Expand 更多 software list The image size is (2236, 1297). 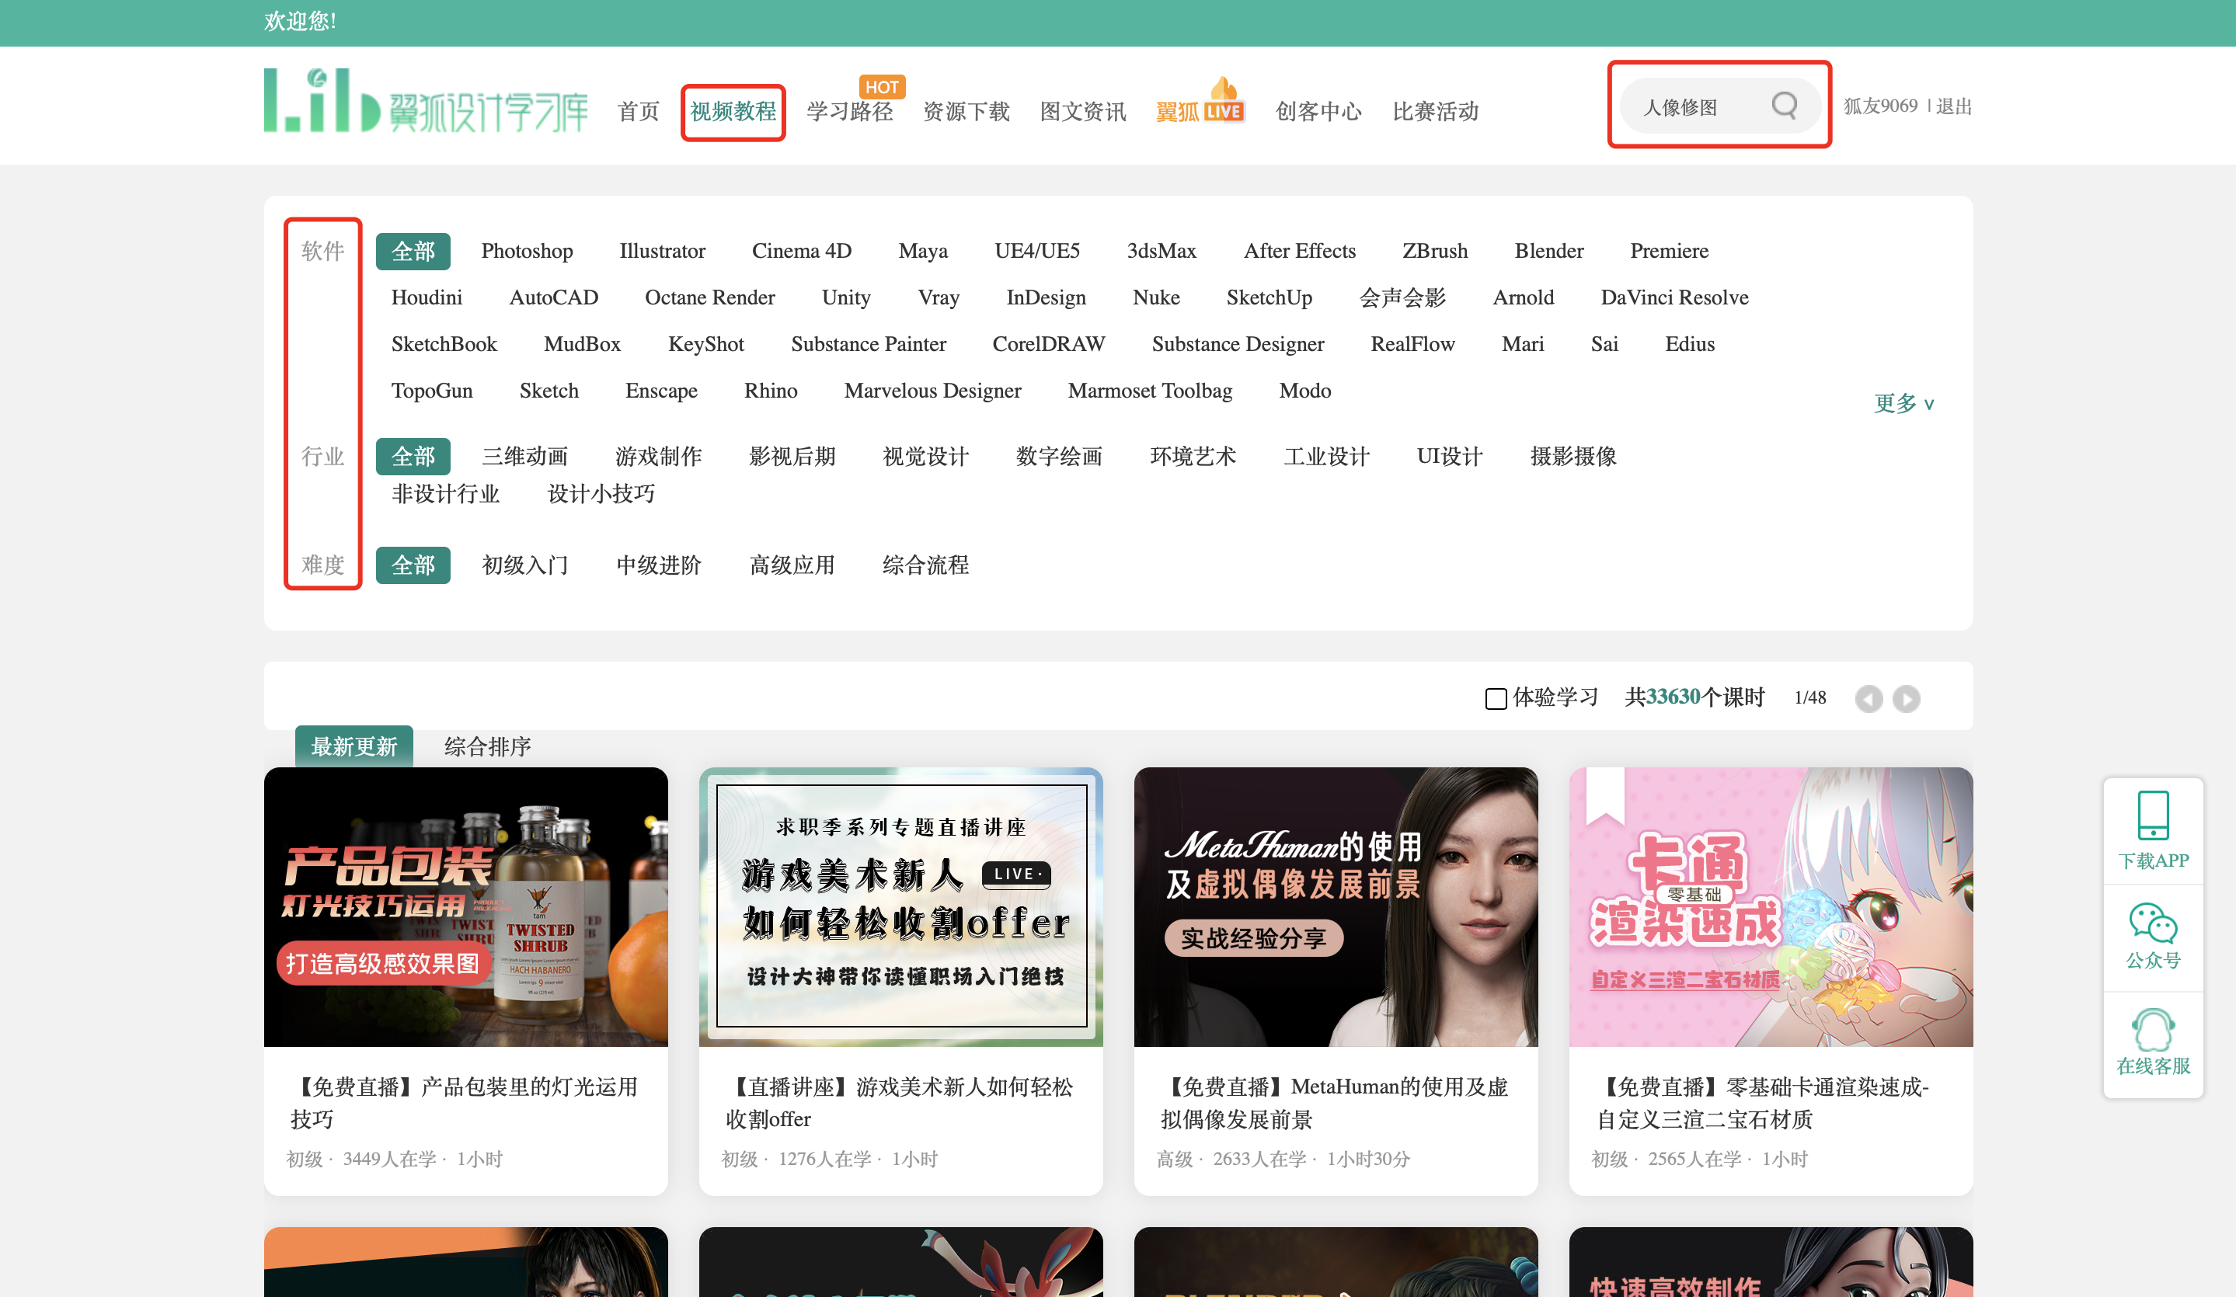[1903, 404]
